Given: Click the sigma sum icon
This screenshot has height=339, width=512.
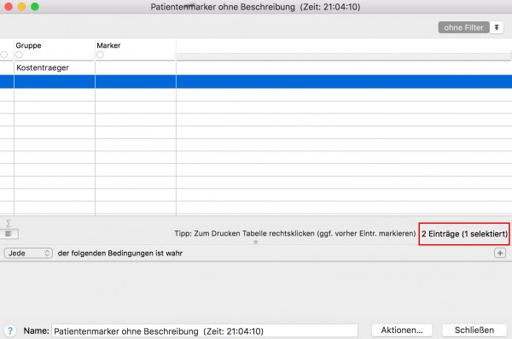Looking at the screenshot, I should pos(9,224).
